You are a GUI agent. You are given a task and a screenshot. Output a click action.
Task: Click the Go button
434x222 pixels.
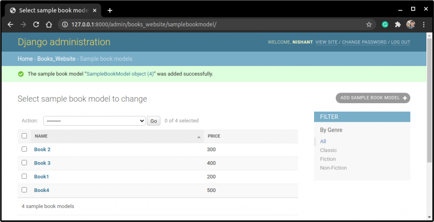click(x=153, y=121)
